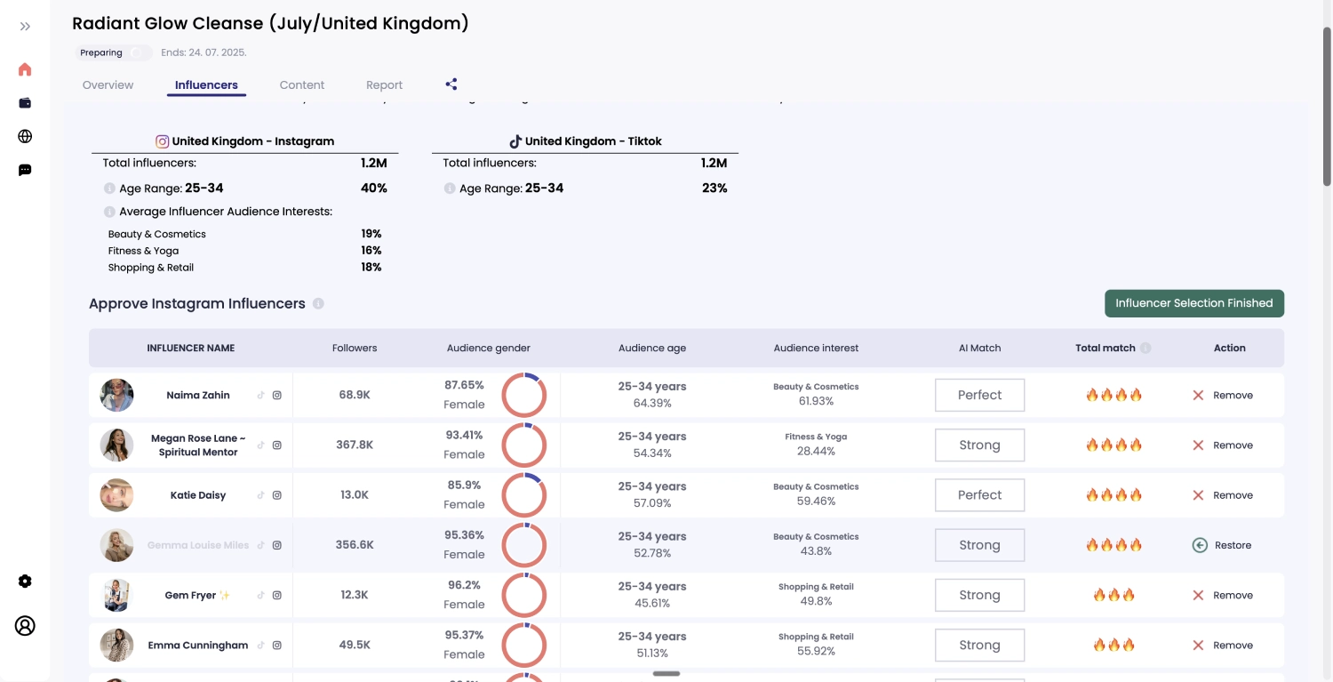Click the Total match info icon
This screenshot has height=682, width=1333.
click(x=1145, y=349)
